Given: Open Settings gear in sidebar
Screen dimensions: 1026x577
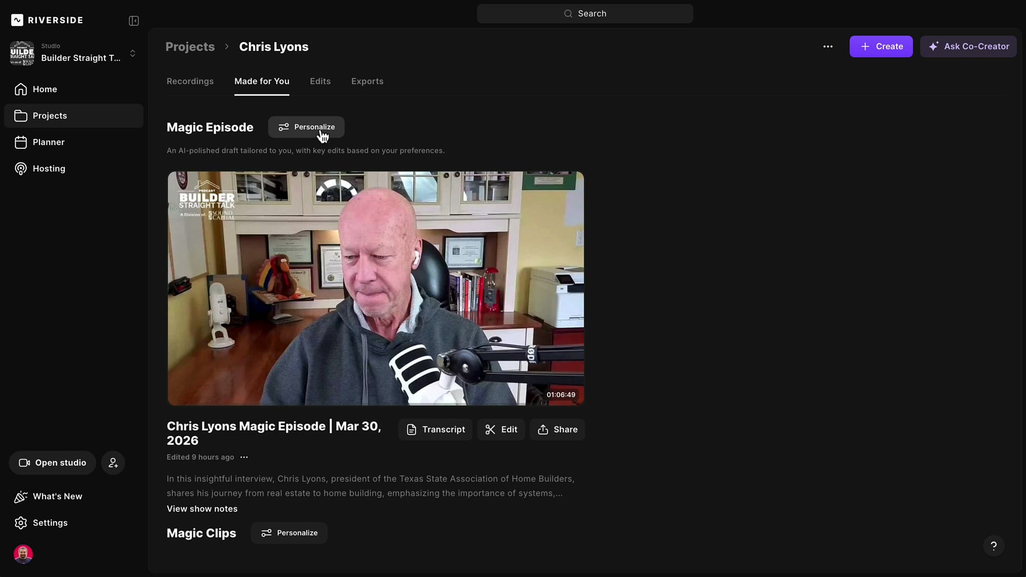Looking at the screenshot, I should pos(50,523).
